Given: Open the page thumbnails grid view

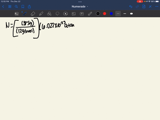Looking at the screenshot, I should (x=10, y=7).
